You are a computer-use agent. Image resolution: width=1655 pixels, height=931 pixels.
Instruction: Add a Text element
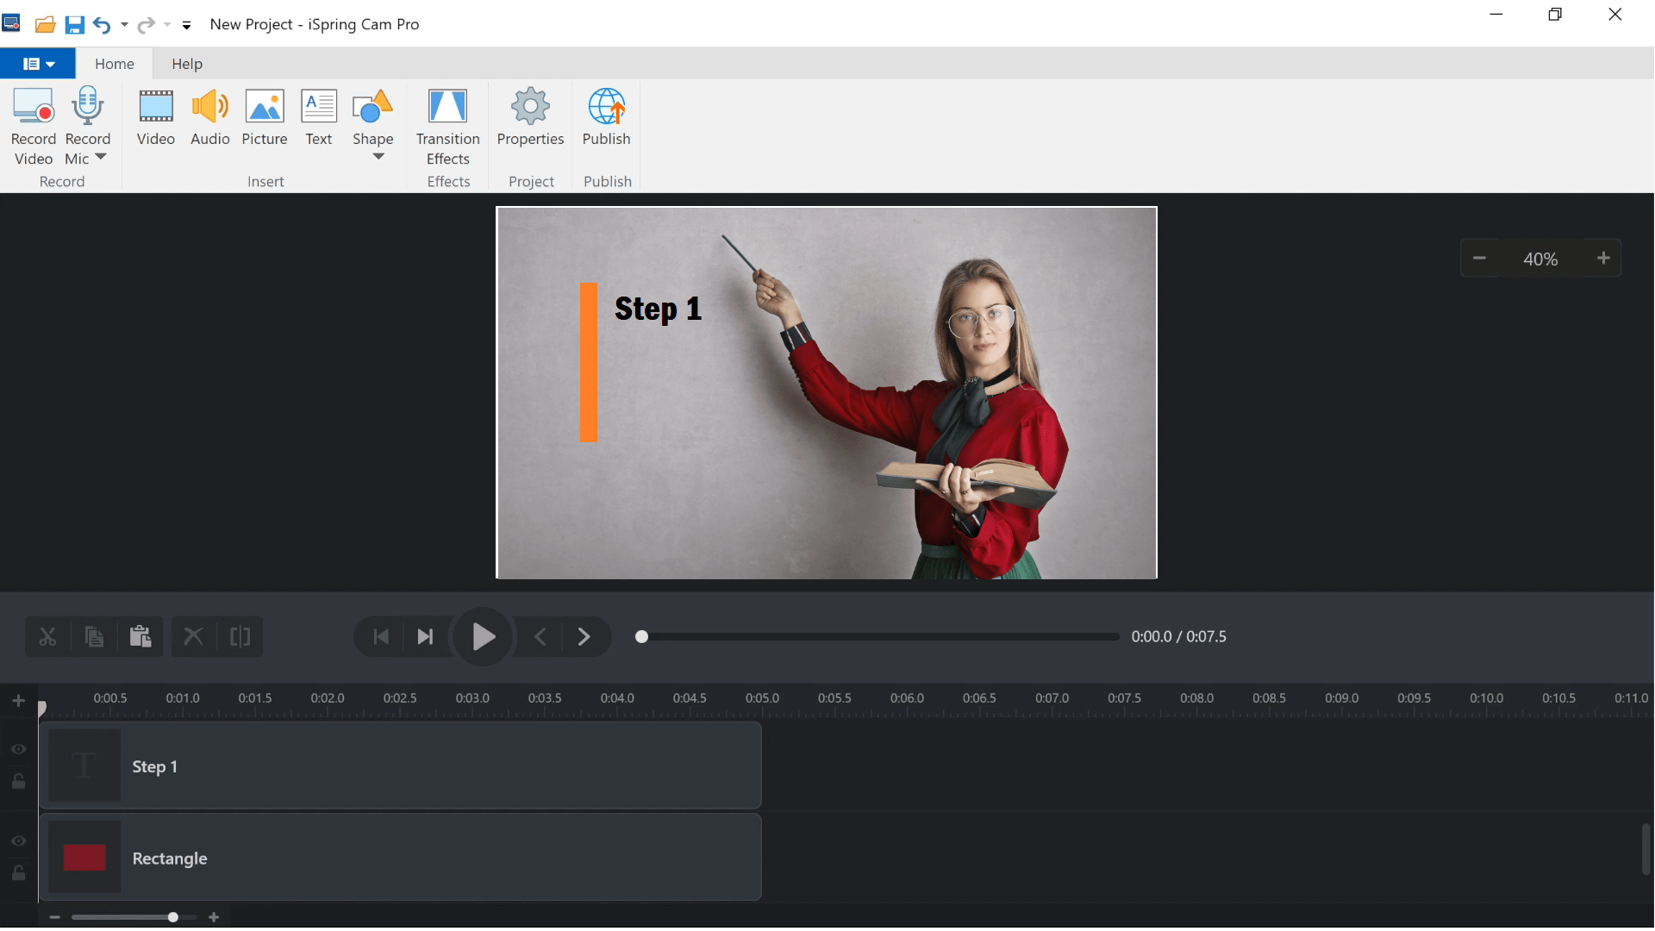(318, 118)
